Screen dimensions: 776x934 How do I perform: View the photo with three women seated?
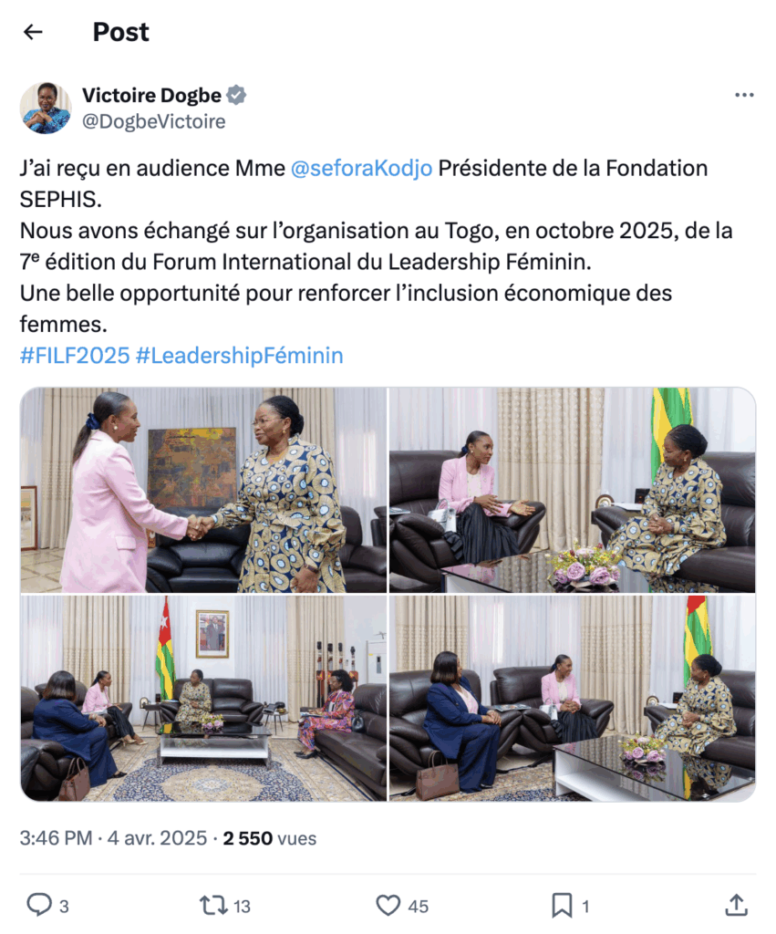point(573,698)
